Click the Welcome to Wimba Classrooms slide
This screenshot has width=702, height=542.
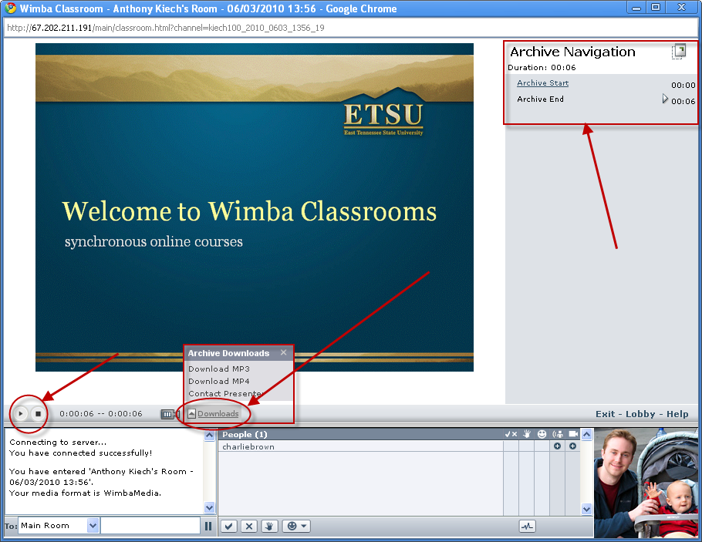click(255, 207)
